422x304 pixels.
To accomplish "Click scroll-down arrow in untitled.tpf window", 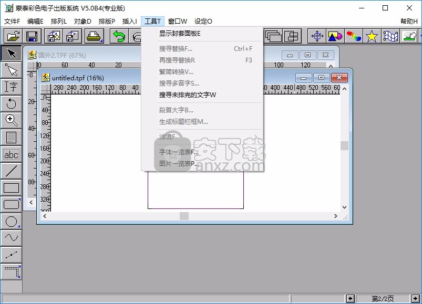I will (345, 207).
